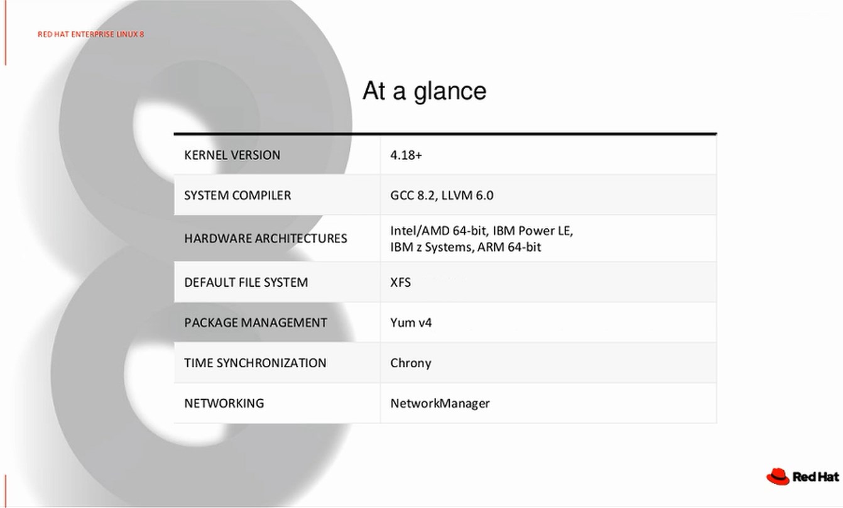Click the GCC 8.2, LLVM 6.0 text
843x508 pixels.
click(x=442, y=196)
